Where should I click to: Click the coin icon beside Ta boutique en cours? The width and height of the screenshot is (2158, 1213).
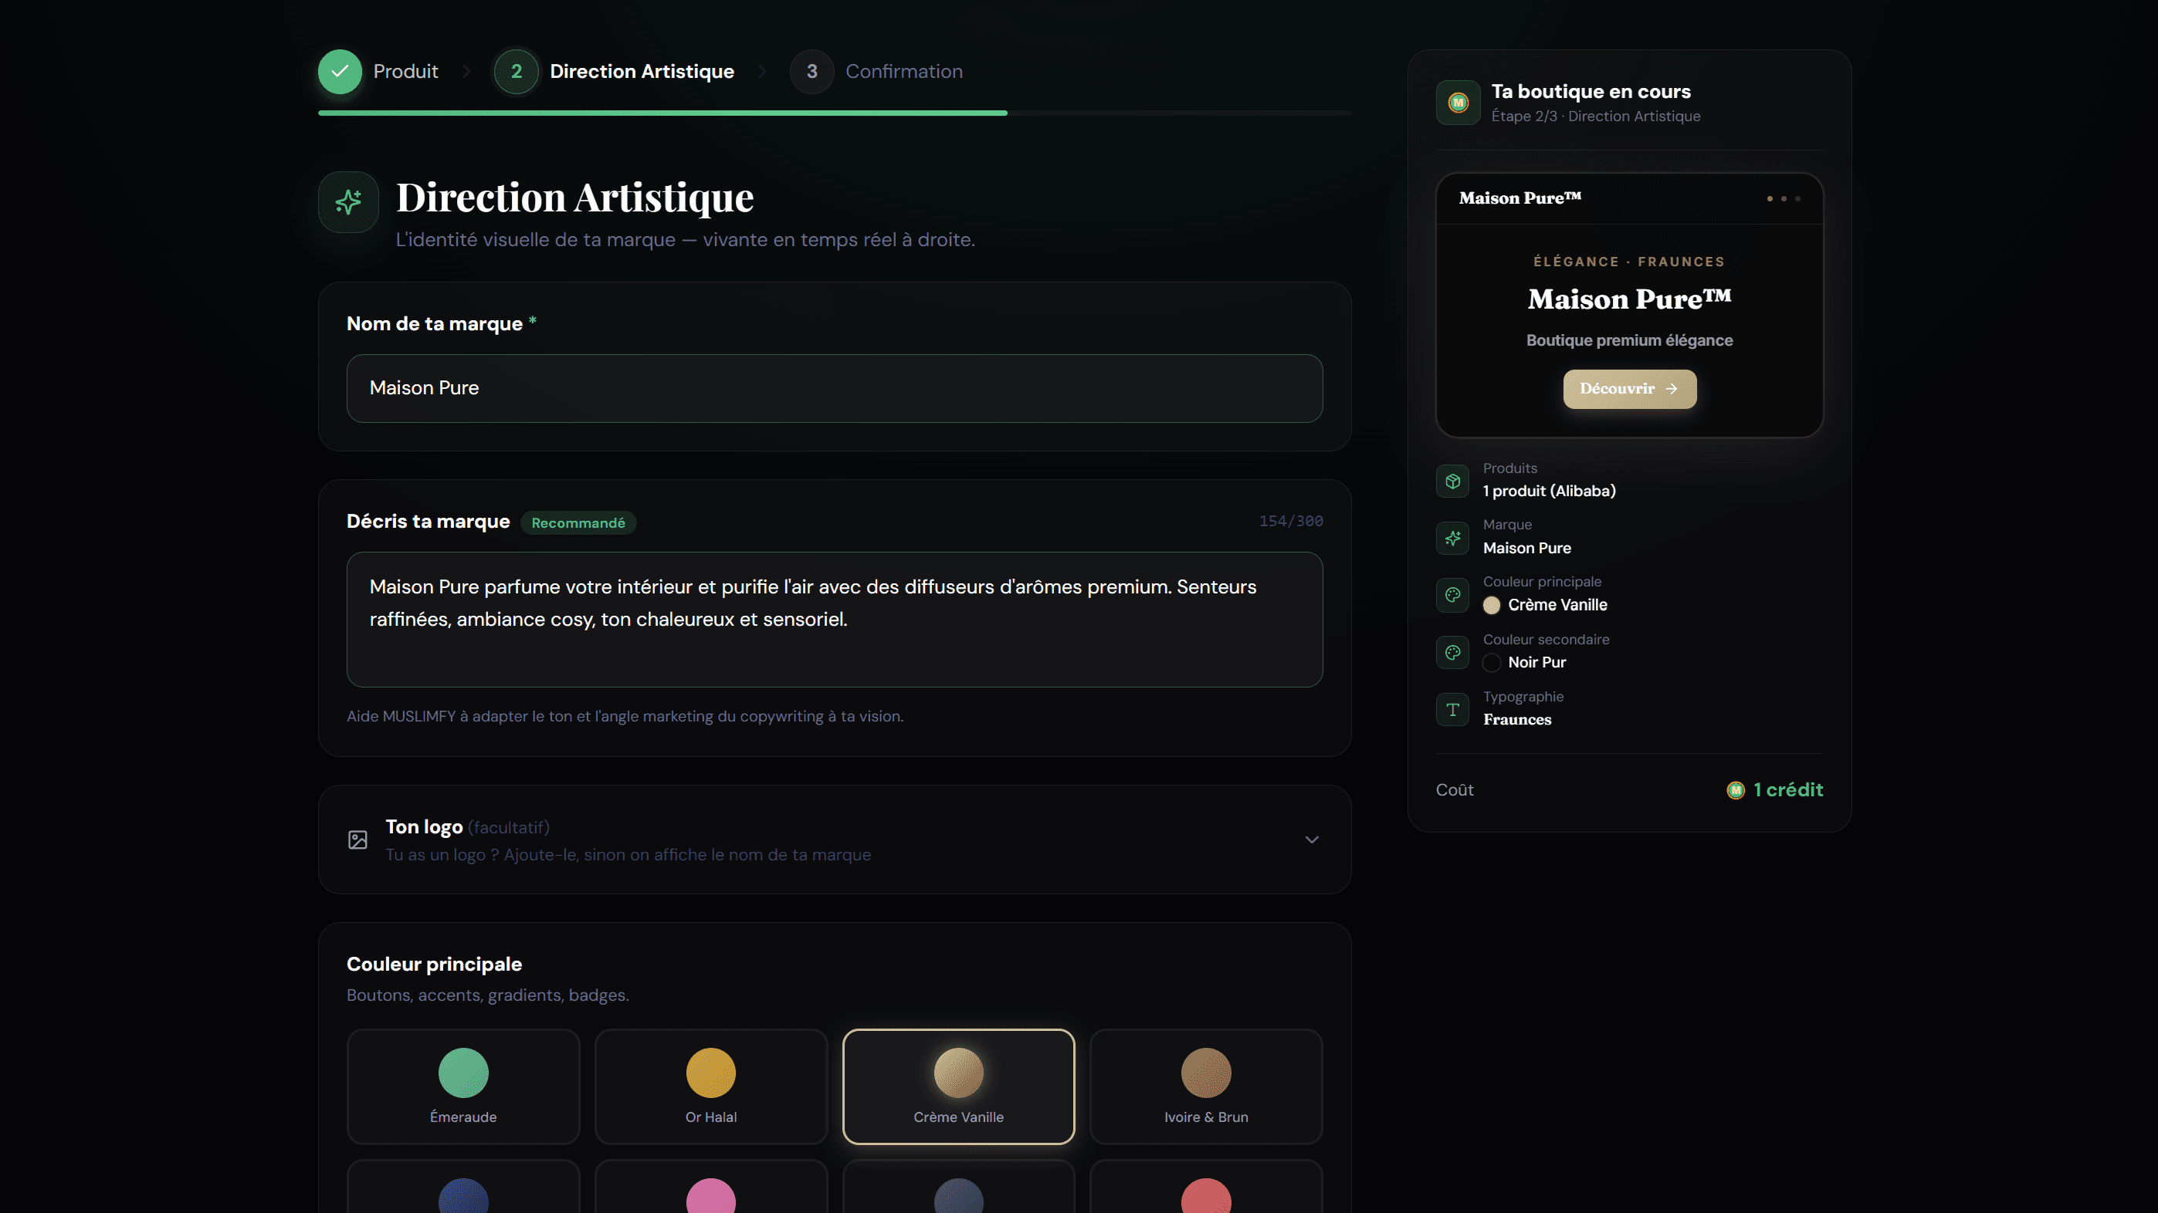click(x=1458, y=102)
